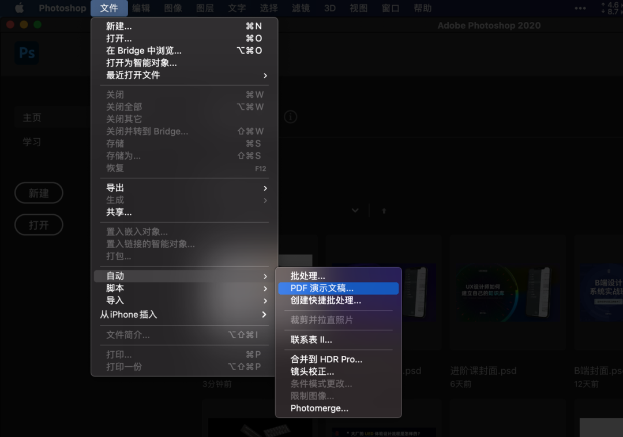Select 在 Bridge 中浏览...

coord(185,51)
